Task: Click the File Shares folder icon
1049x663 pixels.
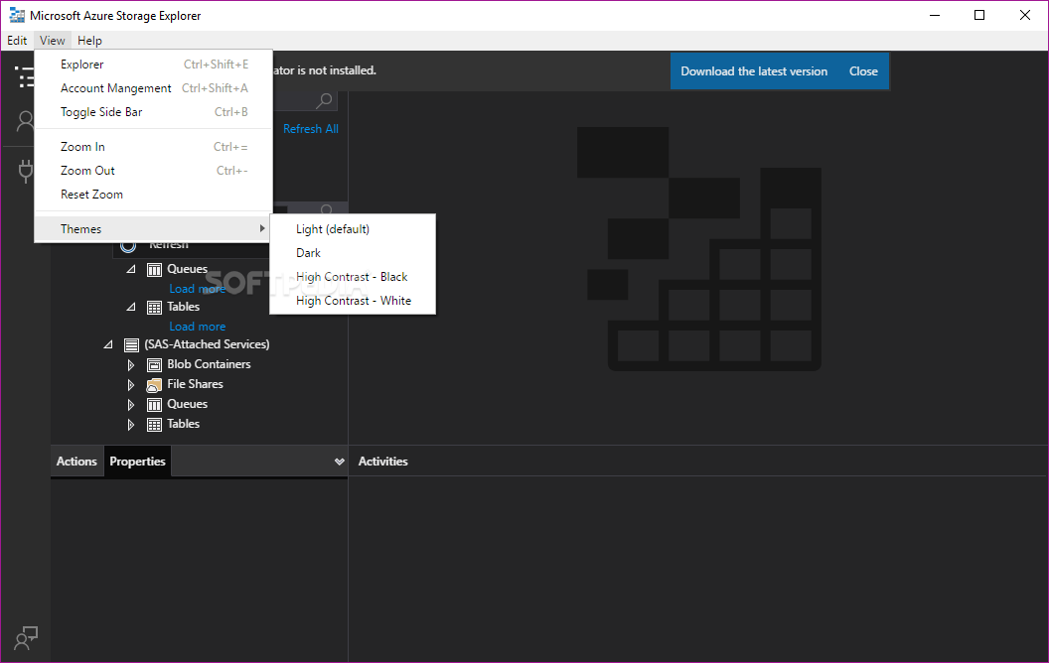Action: tap(154, 385)
